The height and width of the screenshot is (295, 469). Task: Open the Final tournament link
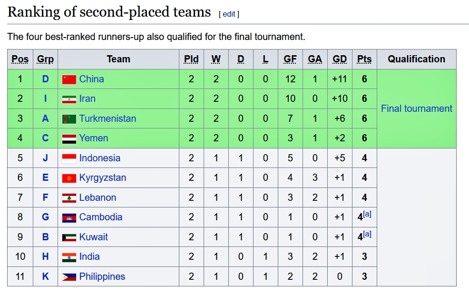coord(416,108)
